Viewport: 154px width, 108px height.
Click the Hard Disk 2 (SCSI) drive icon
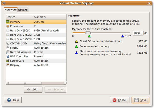point(8,35)
